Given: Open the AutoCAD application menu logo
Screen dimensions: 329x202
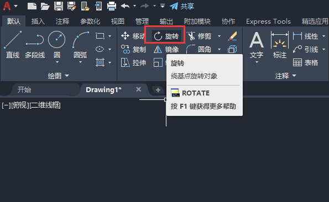Looking at the screenshot, I should pyautogui.click(x=7, y=6).
